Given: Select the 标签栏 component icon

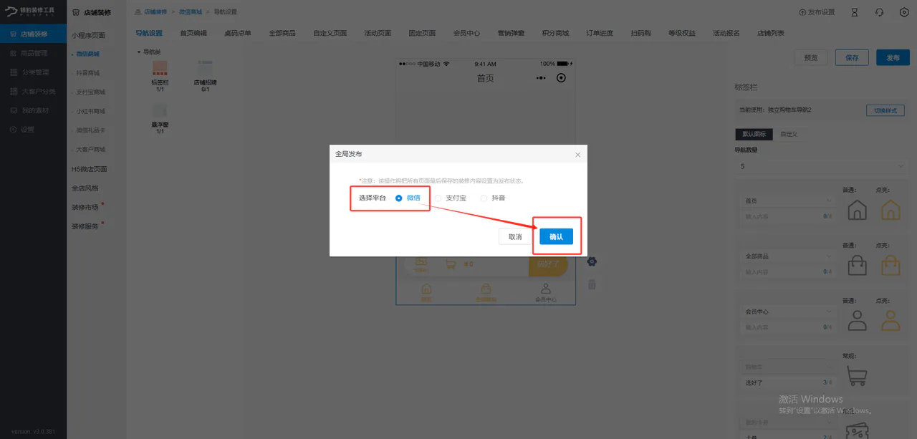Looking at the screenshot, I should [x=160, y=69].
